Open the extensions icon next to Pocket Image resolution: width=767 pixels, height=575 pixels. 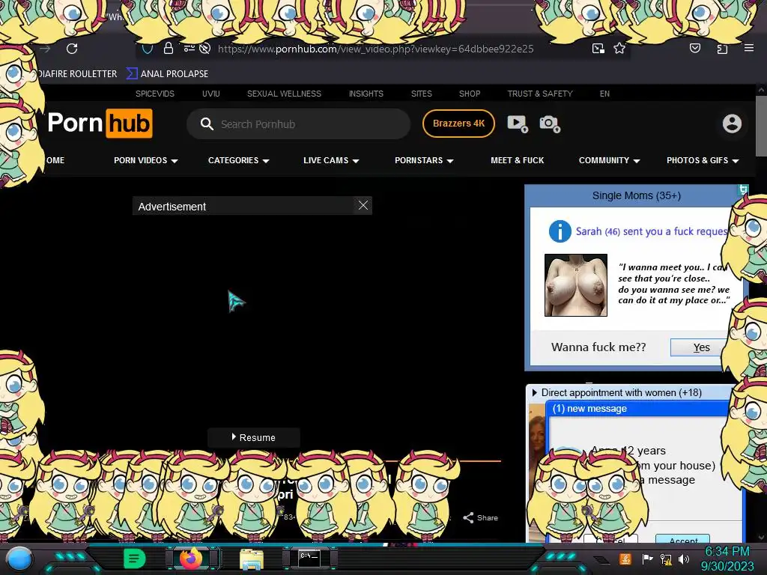pyautogui.click(x=721, y=48)
